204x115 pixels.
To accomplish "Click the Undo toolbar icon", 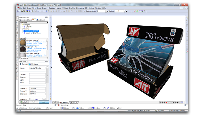I will pyautogui.click(x=38, y=11).
